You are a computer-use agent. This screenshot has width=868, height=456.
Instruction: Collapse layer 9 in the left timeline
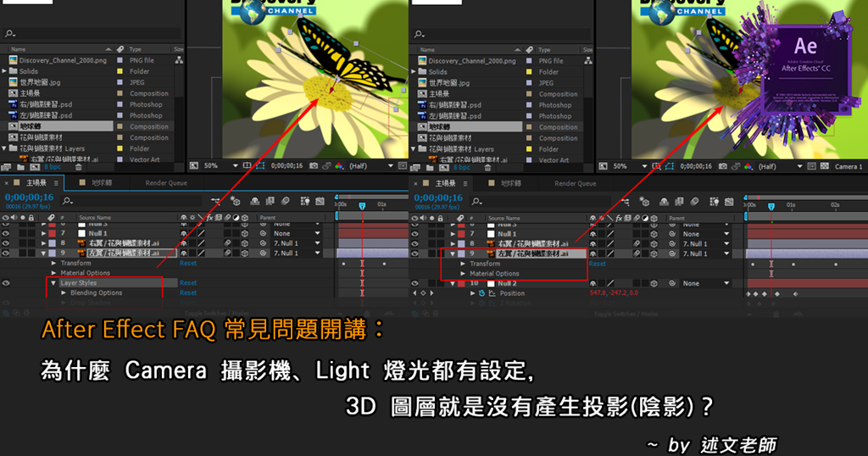[44, 253]
